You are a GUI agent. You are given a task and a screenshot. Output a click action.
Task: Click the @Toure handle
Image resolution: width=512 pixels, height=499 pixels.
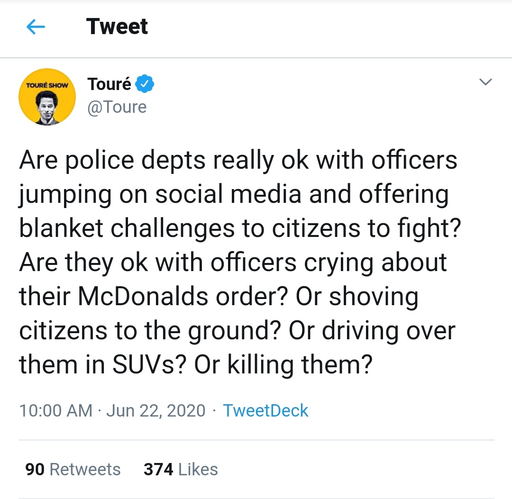point(117,107)
